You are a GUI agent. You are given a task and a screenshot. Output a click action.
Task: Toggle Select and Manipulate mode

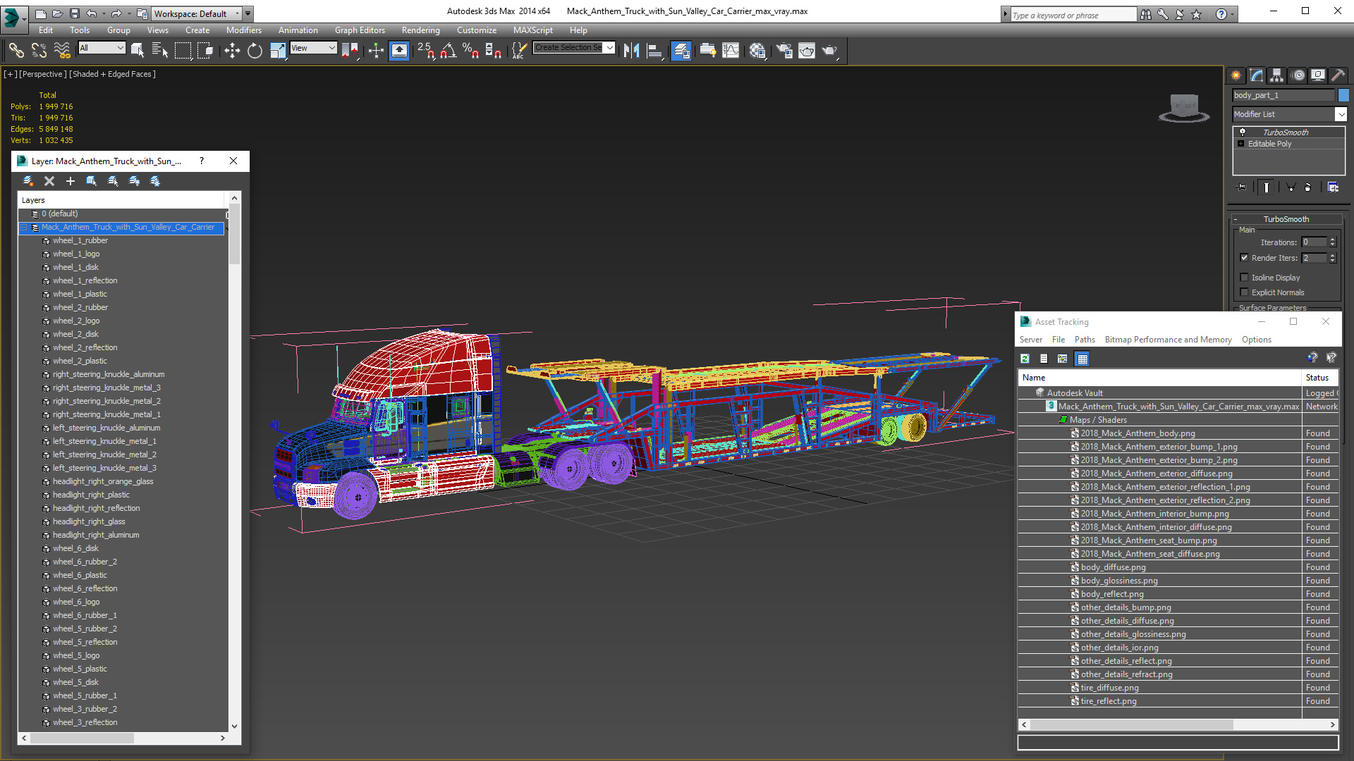376,50
